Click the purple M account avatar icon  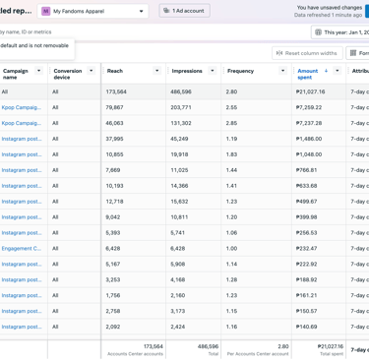[46, 11]
